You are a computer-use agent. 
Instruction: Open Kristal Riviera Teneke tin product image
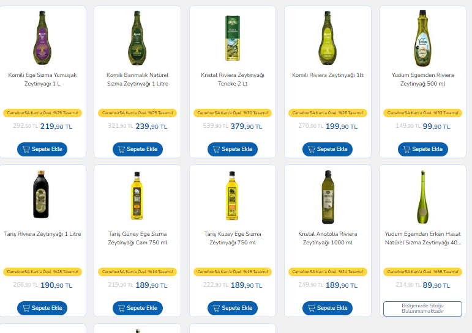pos(233,38)
